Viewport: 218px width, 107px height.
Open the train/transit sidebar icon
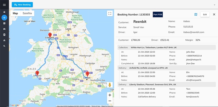pos(4,35)
